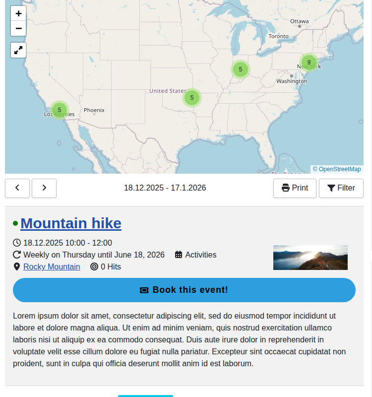
Task: Zoom out on the map
Action: coord(18,28)
